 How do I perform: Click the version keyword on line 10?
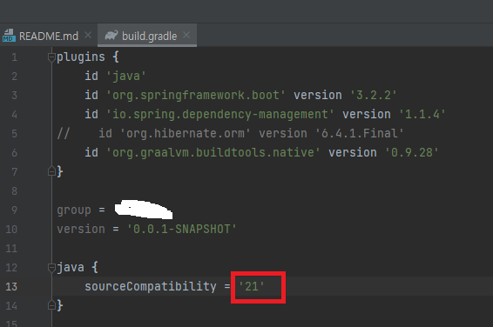(x=81, y=229)
